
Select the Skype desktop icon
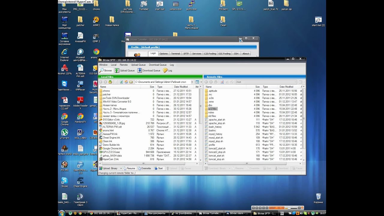point(64,182)
